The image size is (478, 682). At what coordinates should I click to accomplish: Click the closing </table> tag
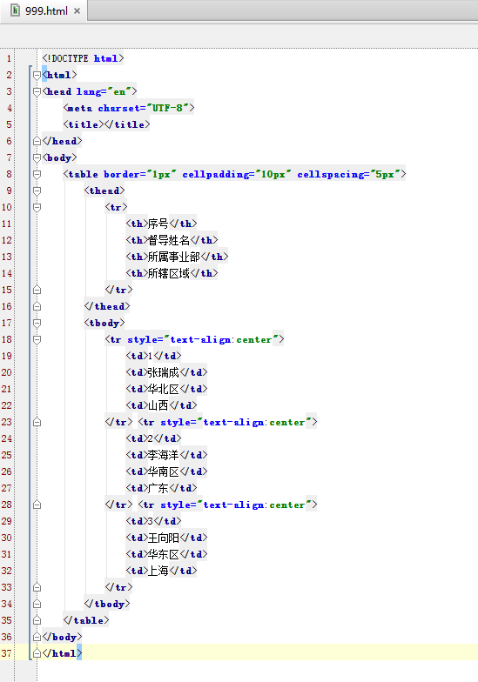[x=86, y=621]
